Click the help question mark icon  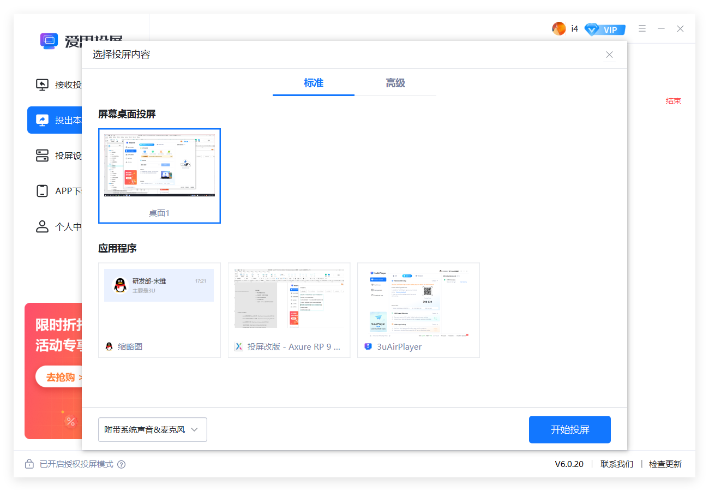(x=121, y=464)
